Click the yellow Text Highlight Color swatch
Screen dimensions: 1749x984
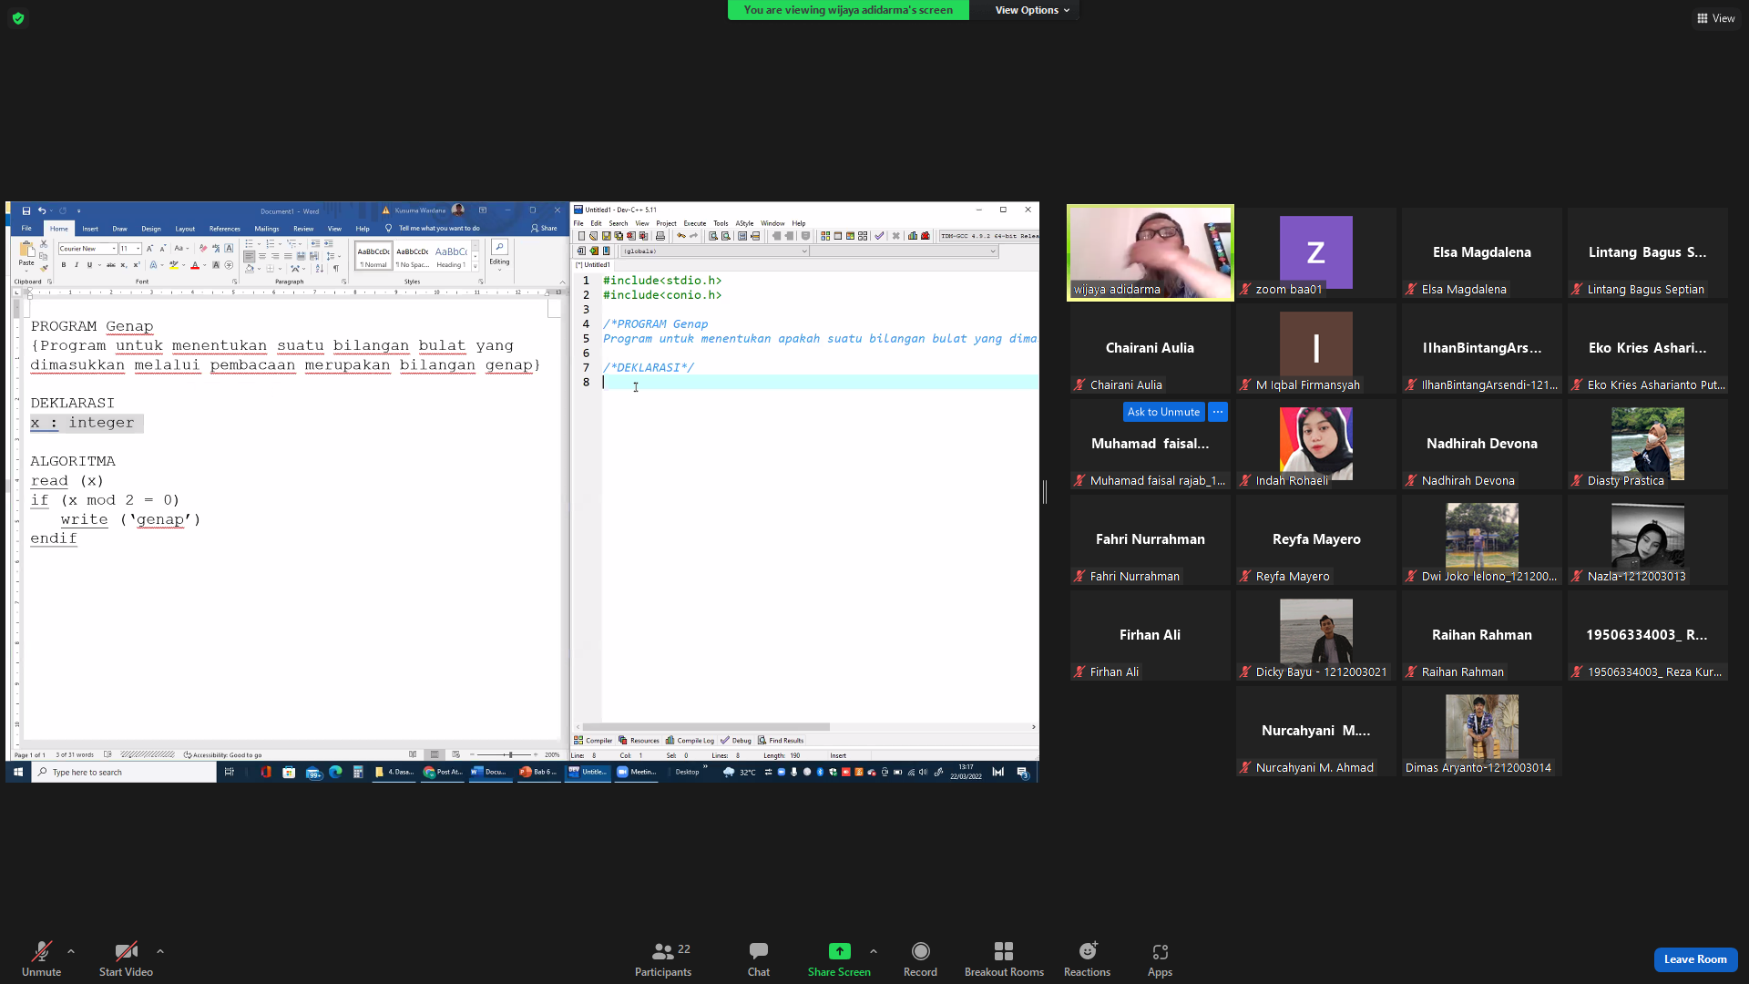173,265
